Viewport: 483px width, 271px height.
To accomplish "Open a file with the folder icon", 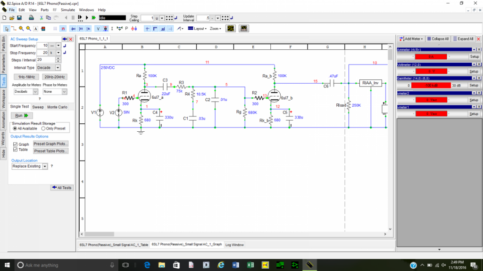I will click(12, 18).
